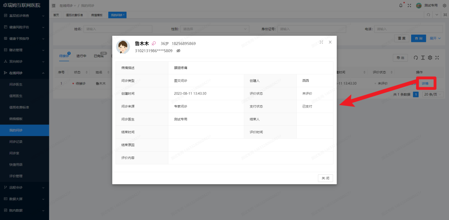Click the 随访管理 sidebar icon
The height and width of the screenshot is (220, 449).
pyautogui.click(x=5, y=50)
